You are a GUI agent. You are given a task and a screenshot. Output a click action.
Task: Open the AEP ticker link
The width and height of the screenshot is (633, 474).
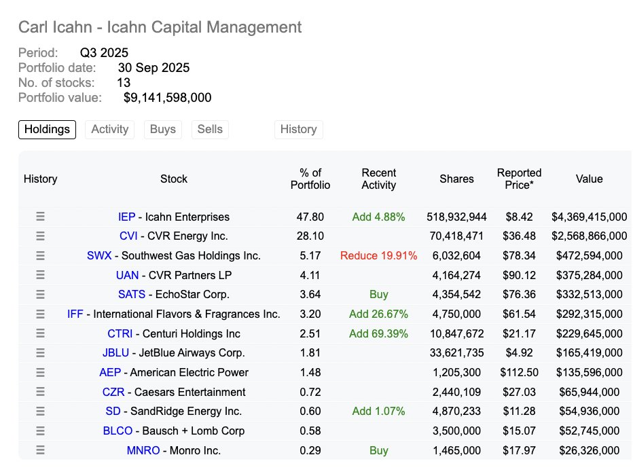pos(110,372)
